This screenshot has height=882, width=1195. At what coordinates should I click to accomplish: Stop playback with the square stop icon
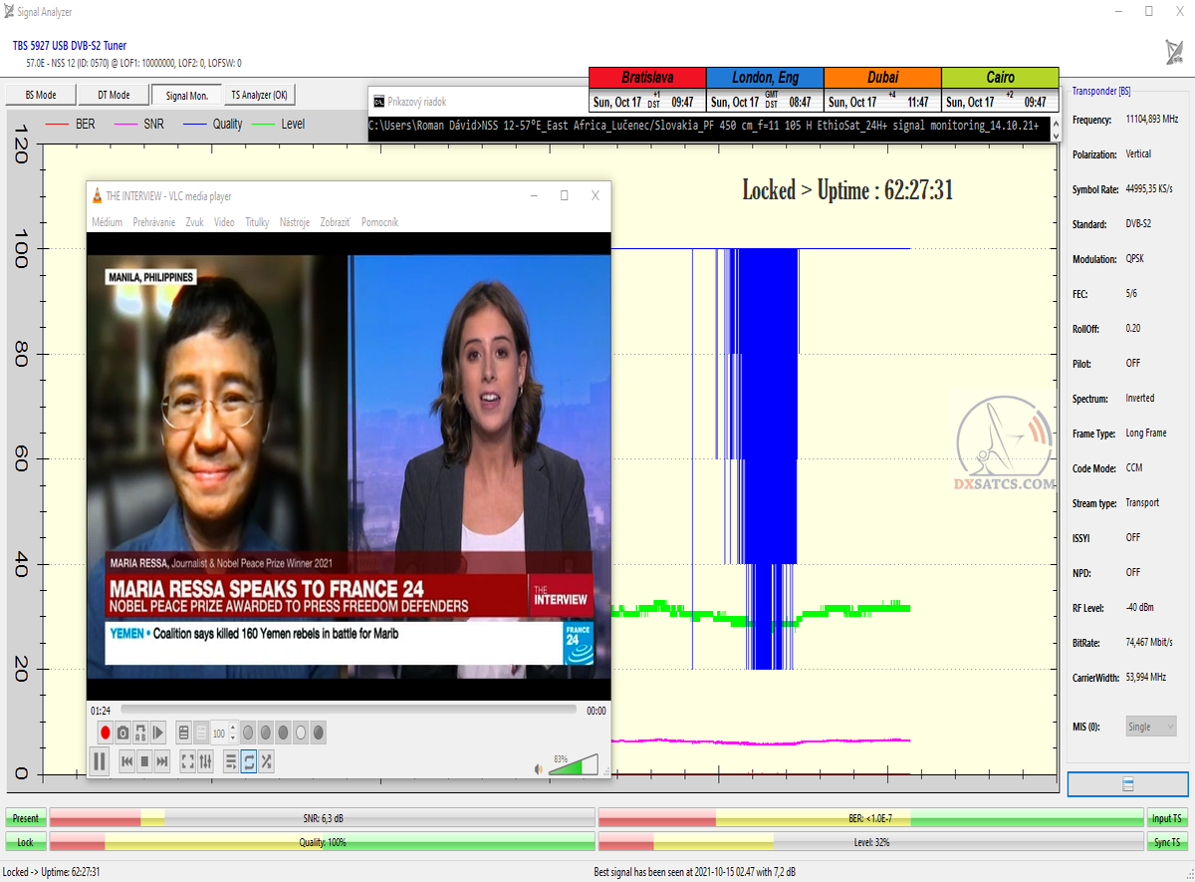coord(144,762)
